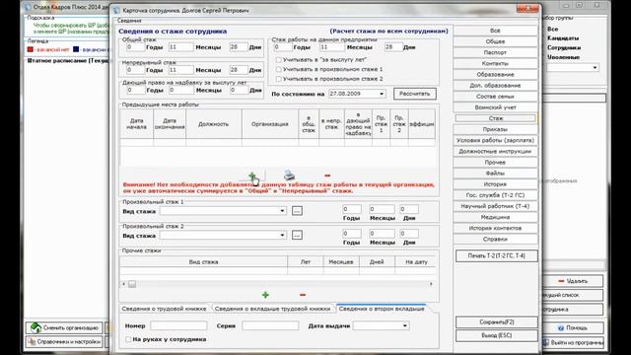Remove previous workplace with red minus
The width and height of the screenshot is (631, 355).
point(327,176)
